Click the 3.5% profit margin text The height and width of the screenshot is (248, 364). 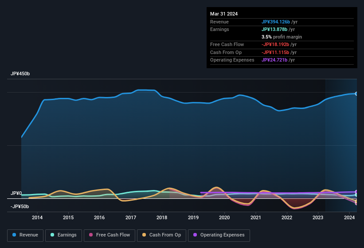[x=282, y=37]
